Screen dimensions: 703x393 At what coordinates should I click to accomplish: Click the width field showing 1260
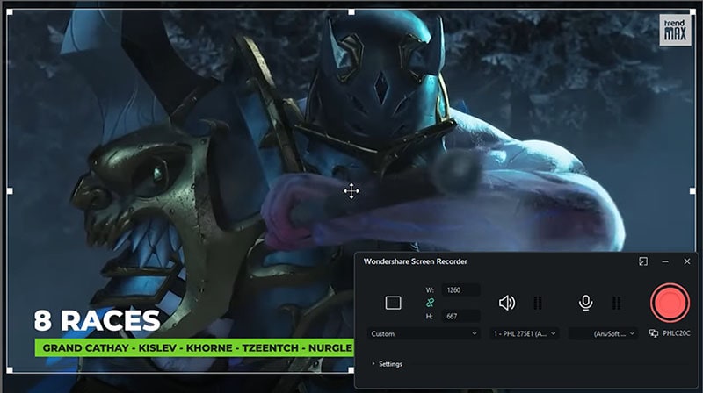(x=460, y=290)
